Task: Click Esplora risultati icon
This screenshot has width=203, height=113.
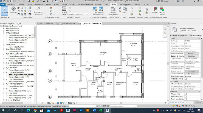Action: click(x=101, y=11)
